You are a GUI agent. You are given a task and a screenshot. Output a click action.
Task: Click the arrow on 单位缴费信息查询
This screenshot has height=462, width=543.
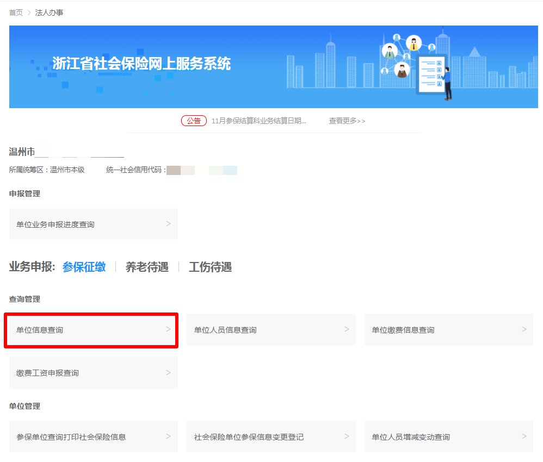pyautogui.click(x=524, y=329)
